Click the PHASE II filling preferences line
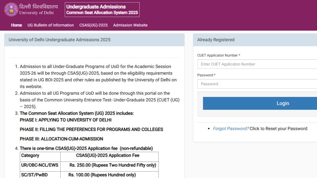 [91, 129]
